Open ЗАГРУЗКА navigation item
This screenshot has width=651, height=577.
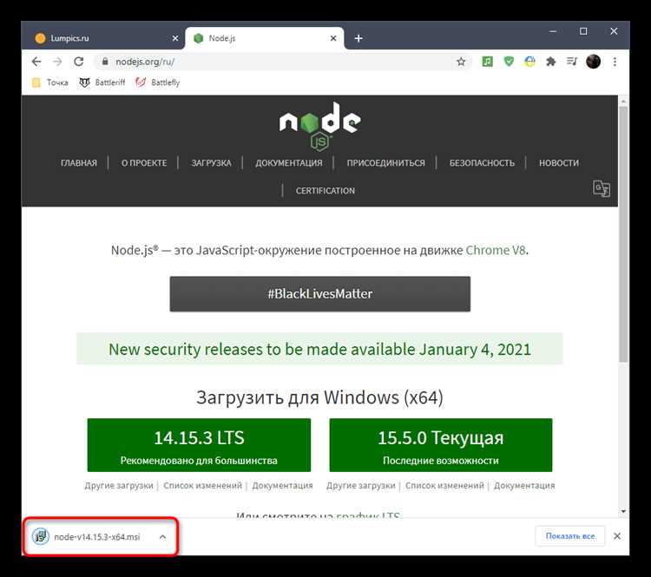click(211, 163)
